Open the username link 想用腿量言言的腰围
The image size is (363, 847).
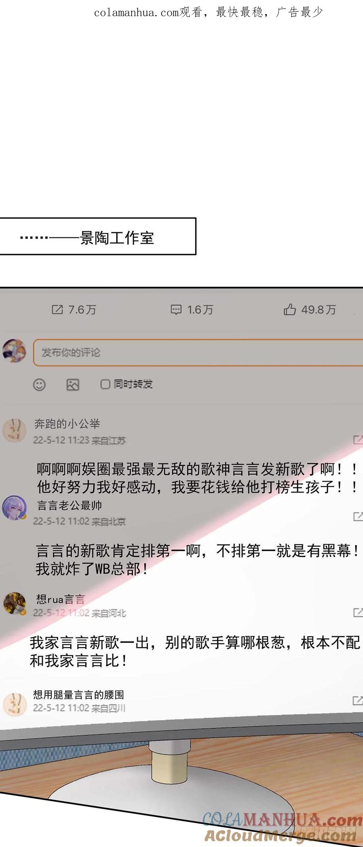point(79,695)
